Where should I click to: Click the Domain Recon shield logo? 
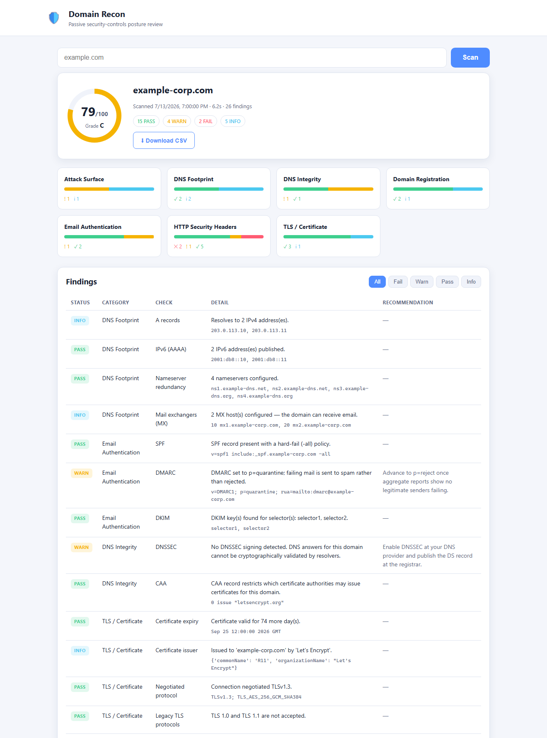click(x=54, y=18)
